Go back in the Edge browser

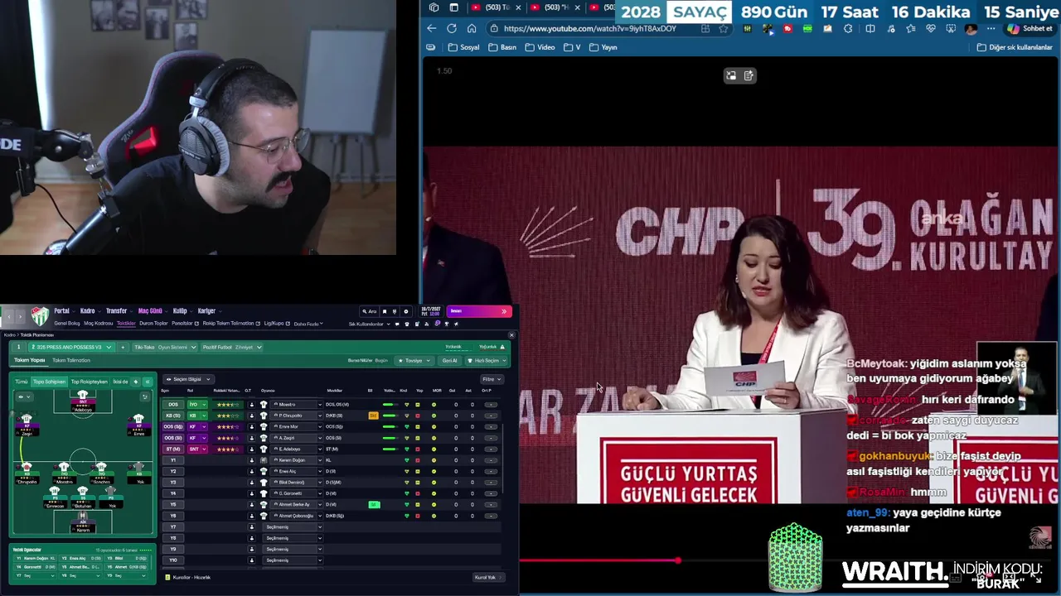[431, 28]
